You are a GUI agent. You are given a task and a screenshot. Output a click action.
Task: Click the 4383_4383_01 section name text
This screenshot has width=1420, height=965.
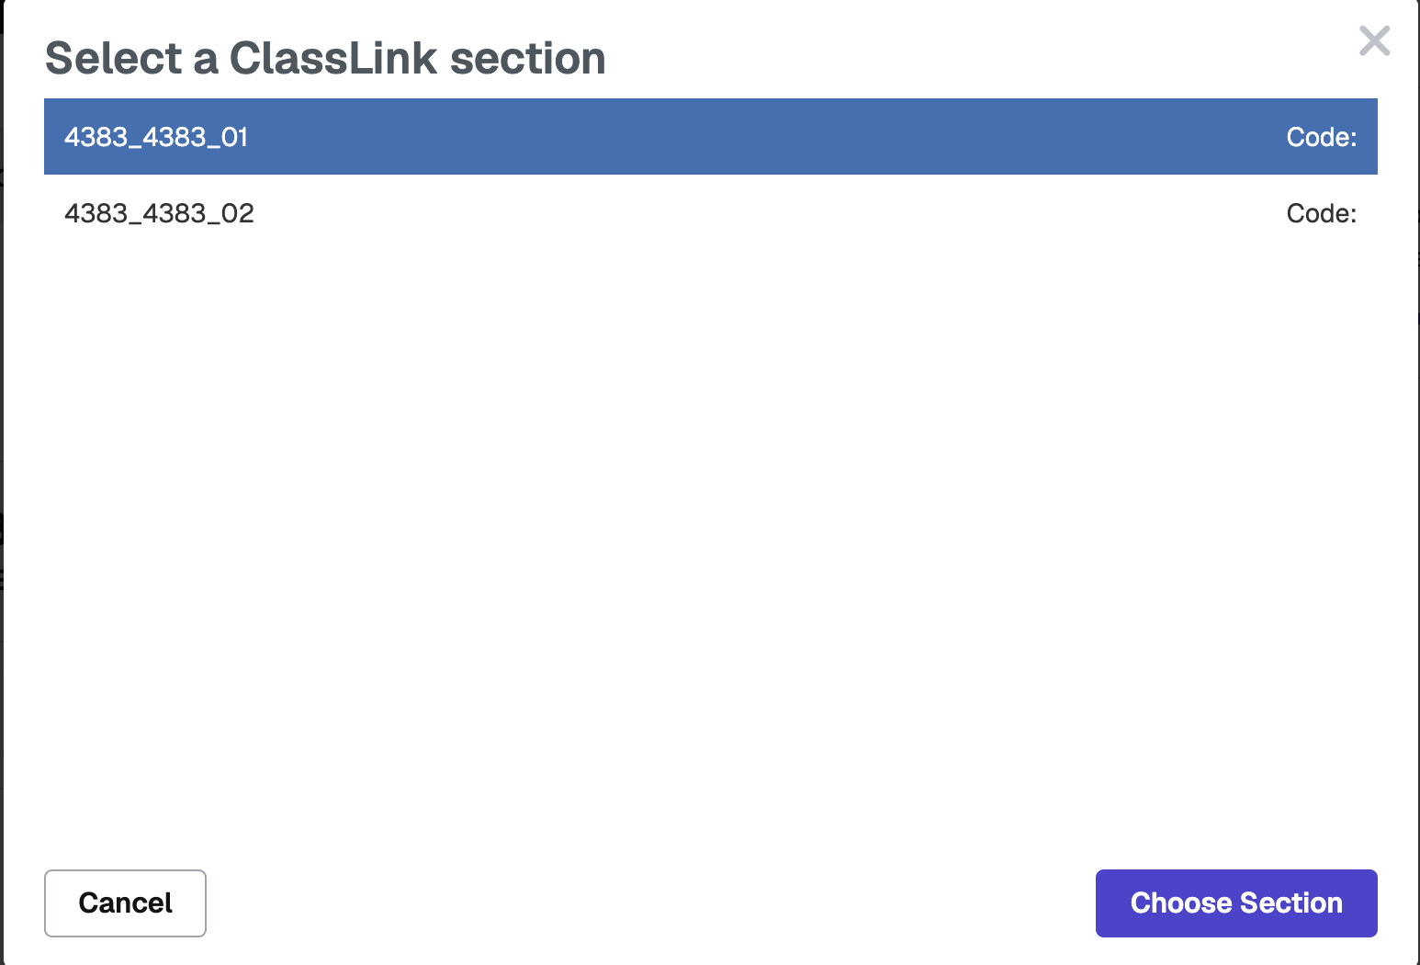click(156, 137)
